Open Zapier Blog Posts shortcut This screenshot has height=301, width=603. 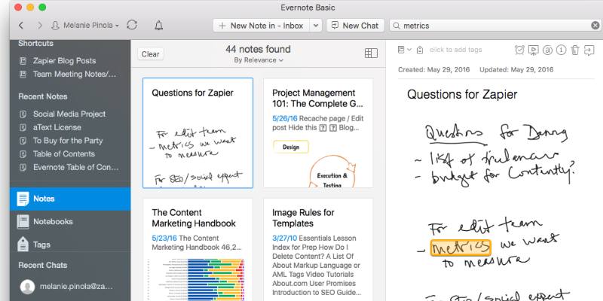click(64, 61)
